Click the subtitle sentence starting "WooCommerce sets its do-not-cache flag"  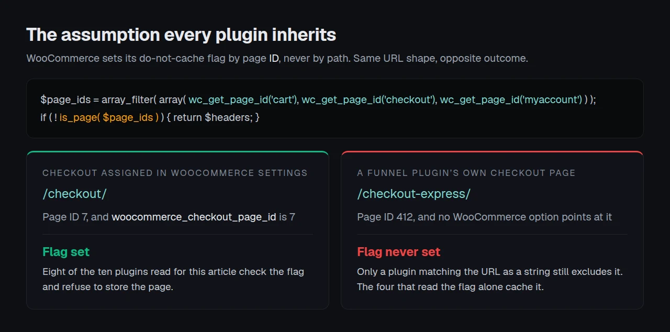[277, 58]
